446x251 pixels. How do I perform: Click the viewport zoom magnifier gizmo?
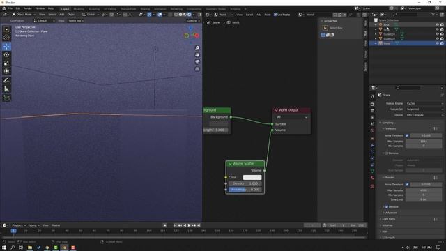pyautogui.click(x=197, y=48)
